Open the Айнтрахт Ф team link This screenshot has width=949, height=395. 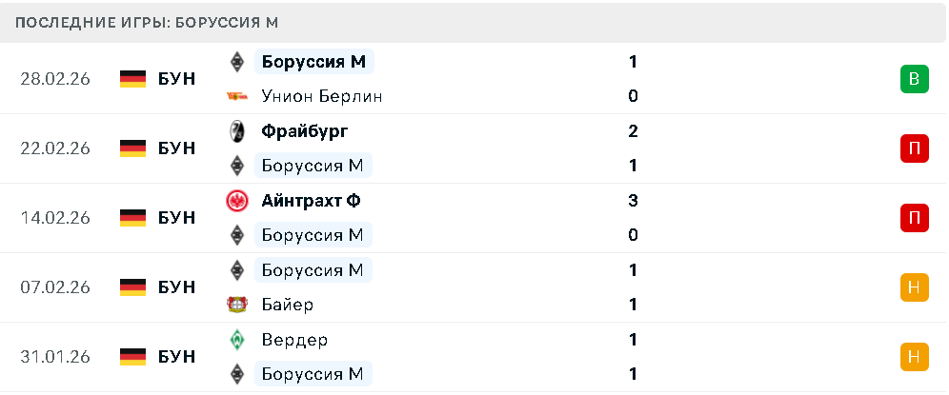click(x=311, y=201)
